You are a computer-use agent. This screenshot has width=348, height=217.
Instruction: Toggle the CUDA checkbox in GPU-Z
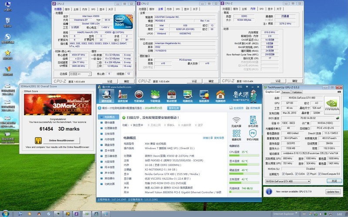(296, 174)
